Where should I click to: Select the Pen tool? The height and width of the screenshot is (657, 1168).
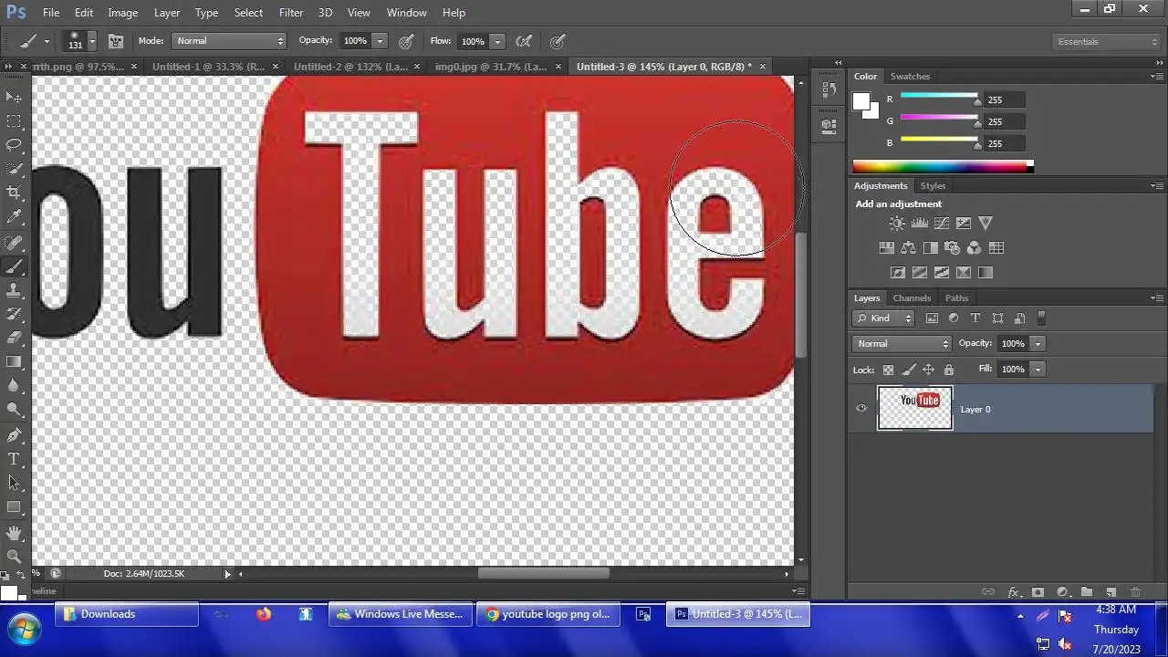(14, 435)
